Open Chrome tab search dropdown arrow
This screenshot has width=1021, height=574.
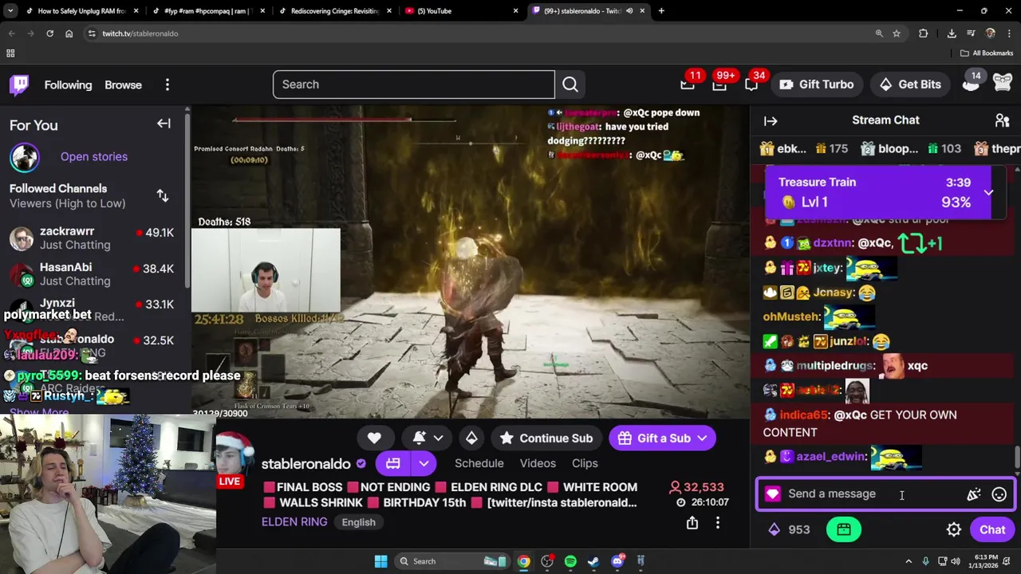pyautogui.click(x=10, y=11)
